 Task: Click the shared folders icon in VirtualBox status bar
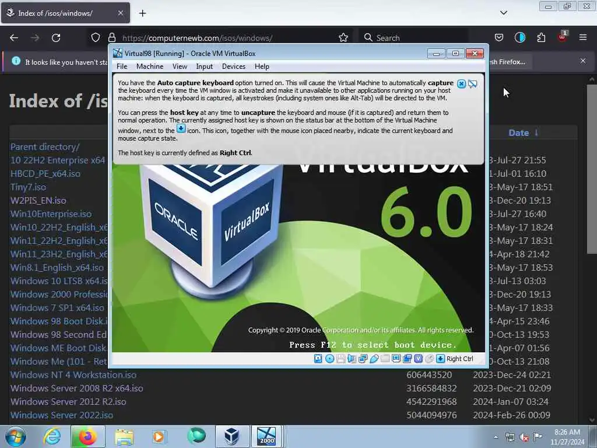click(x=385, y=359)
